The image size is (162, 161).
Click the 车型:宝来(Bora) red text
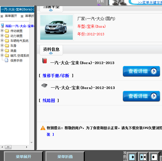coord(92,27)
